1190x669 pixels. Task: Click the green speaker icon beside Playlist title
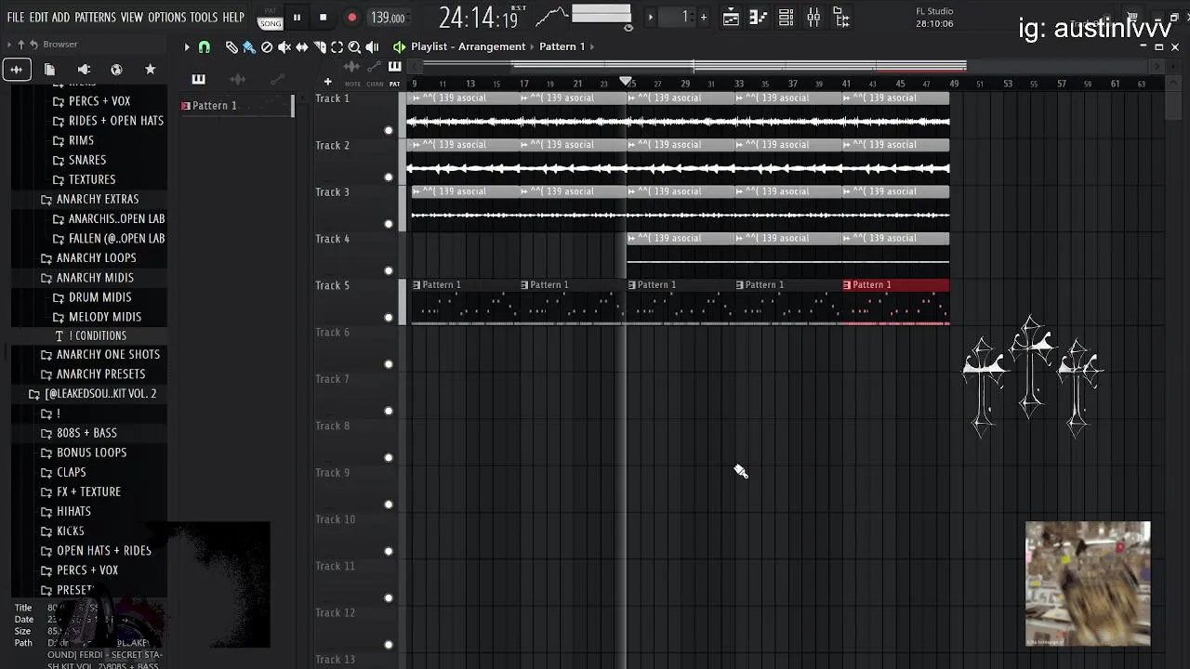click(399, 46)
